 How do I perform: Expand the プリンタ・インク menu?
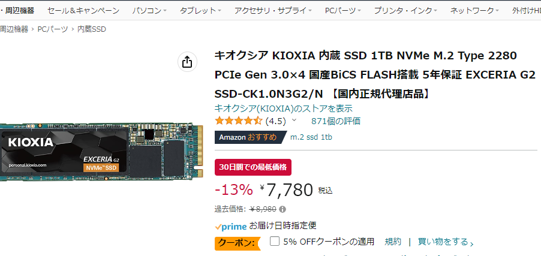tap(405, 11)
